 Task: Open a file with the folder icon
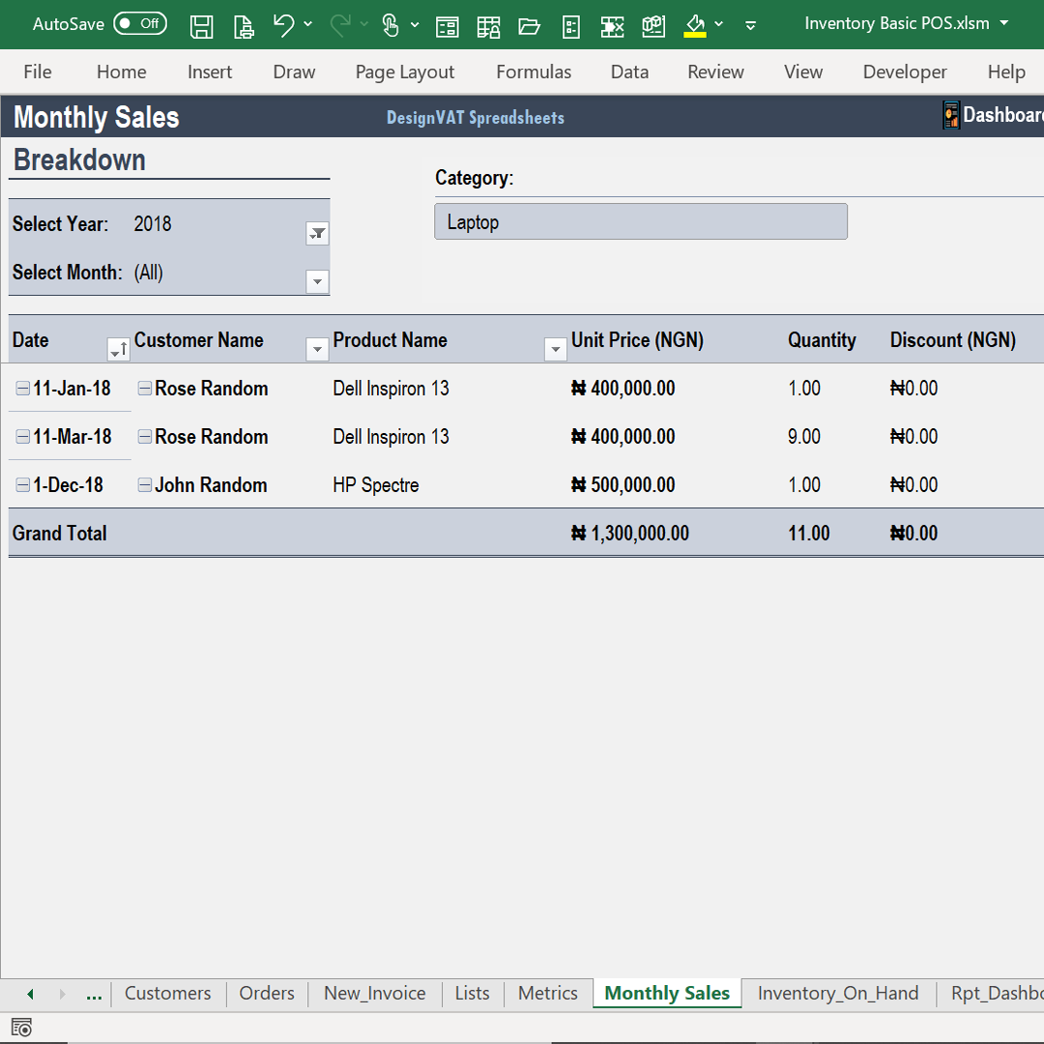click(x=529, y=25)
